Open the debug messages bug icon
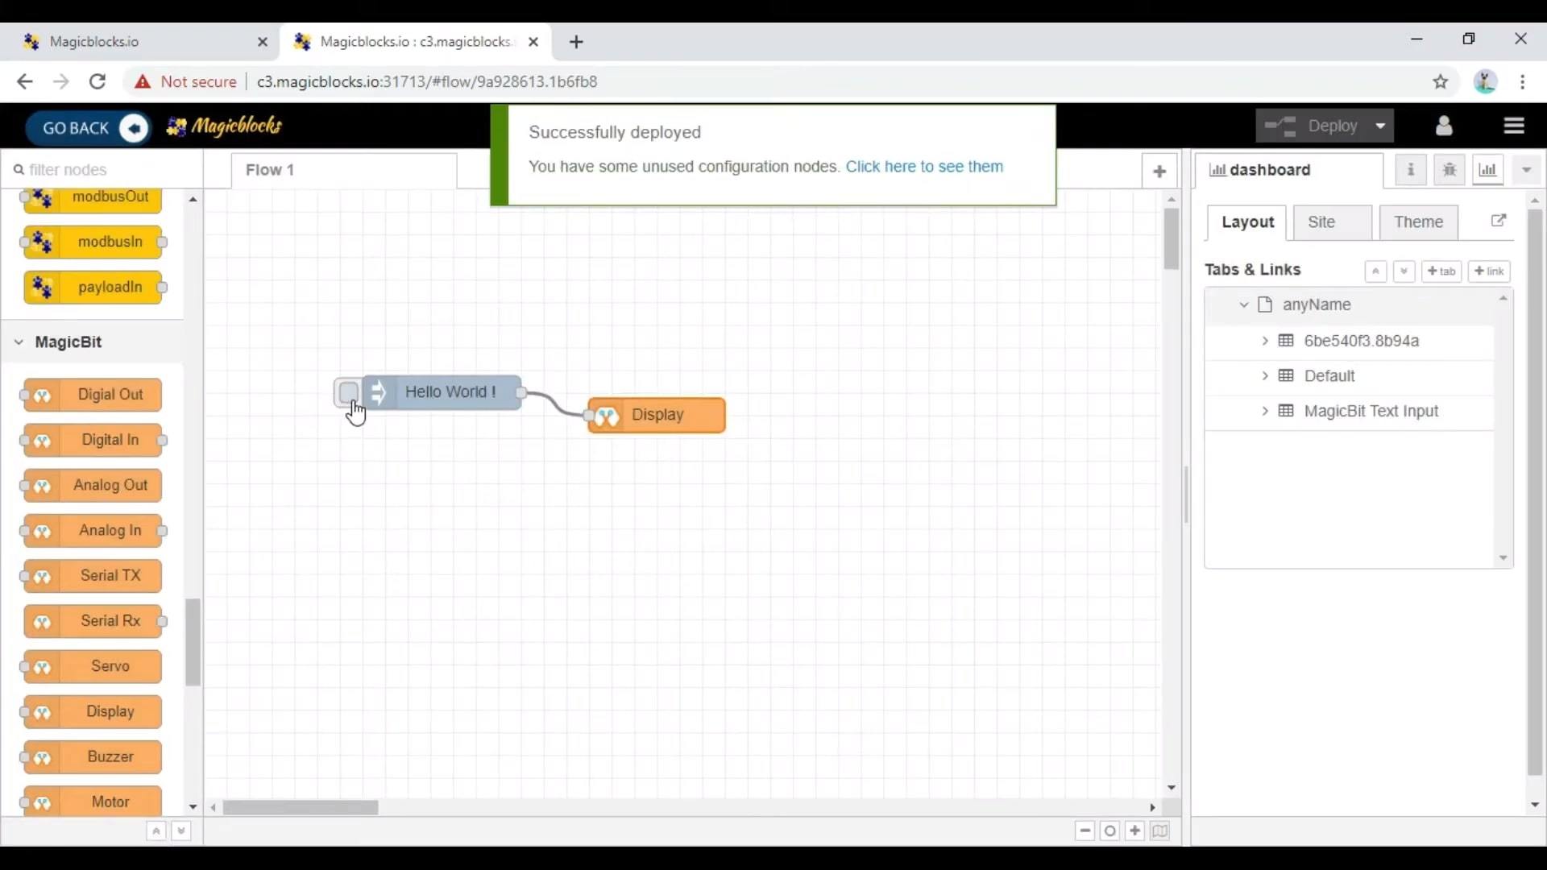This screenshot has height=870, width=1547. tap(1449, 170)
